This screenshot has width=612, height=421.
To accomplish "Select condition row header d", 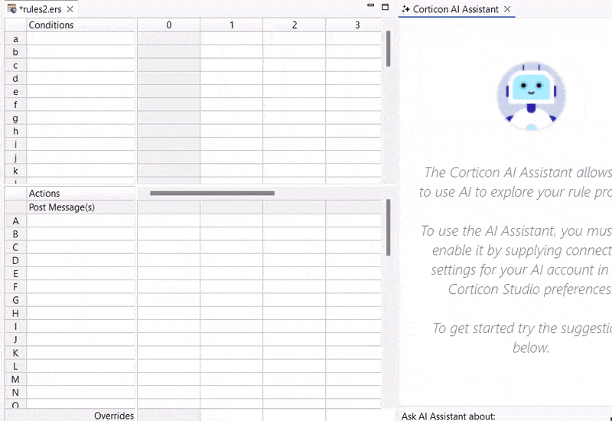I will click(x=15, y=79).
